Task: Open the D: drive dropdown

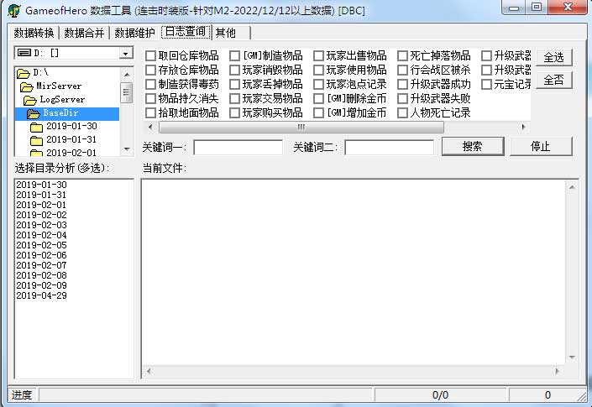Action: tap(126, 53)
